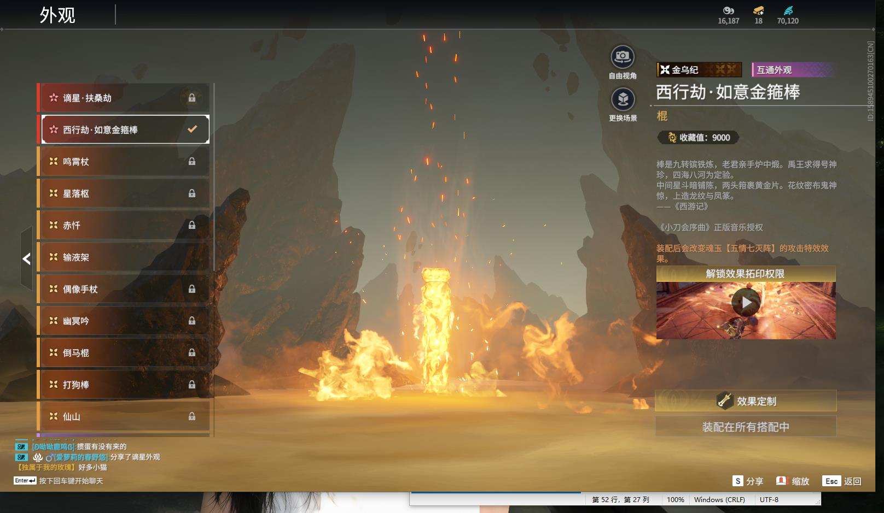Switch to free camera view (自由视角)
This screenshot has height=513, width=884.
pos(623,57)
